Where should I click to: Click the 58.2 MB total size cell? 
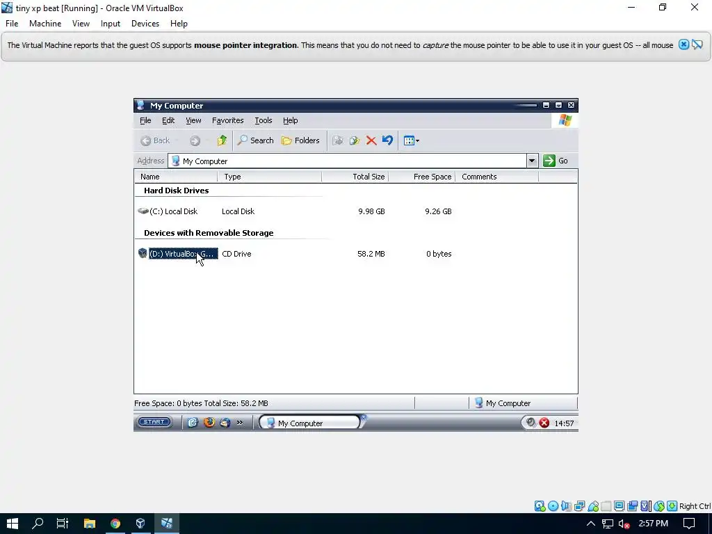click(x=371, y=254)
